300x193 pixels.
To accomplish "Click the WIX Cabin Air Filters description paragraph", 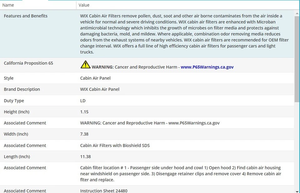I will coord(184,34).
